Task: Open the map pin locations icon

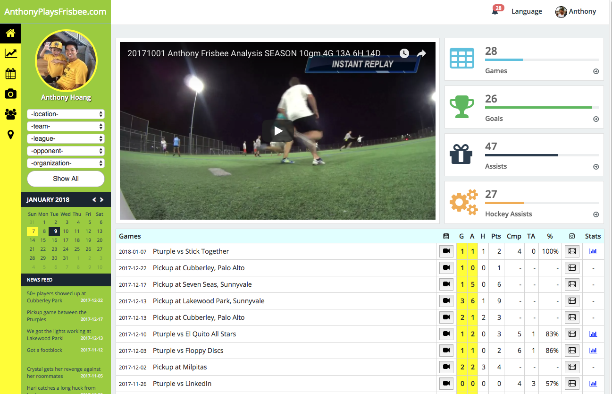Action: point(10,135)
